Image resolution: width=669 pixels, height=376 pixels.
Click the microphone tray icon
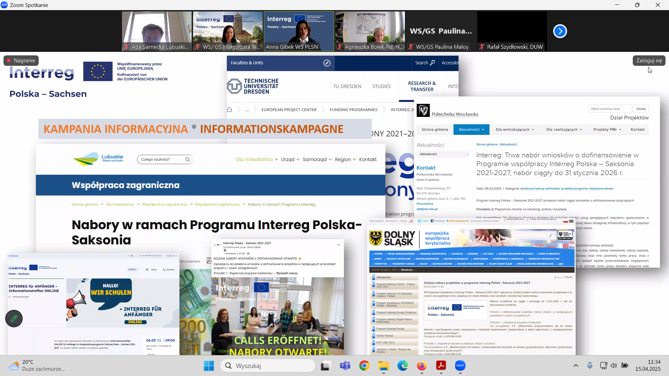(590, 366)
